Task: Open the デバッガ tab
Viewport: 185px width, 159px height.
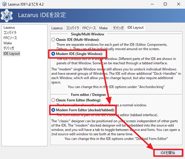Action: [118, 28]
